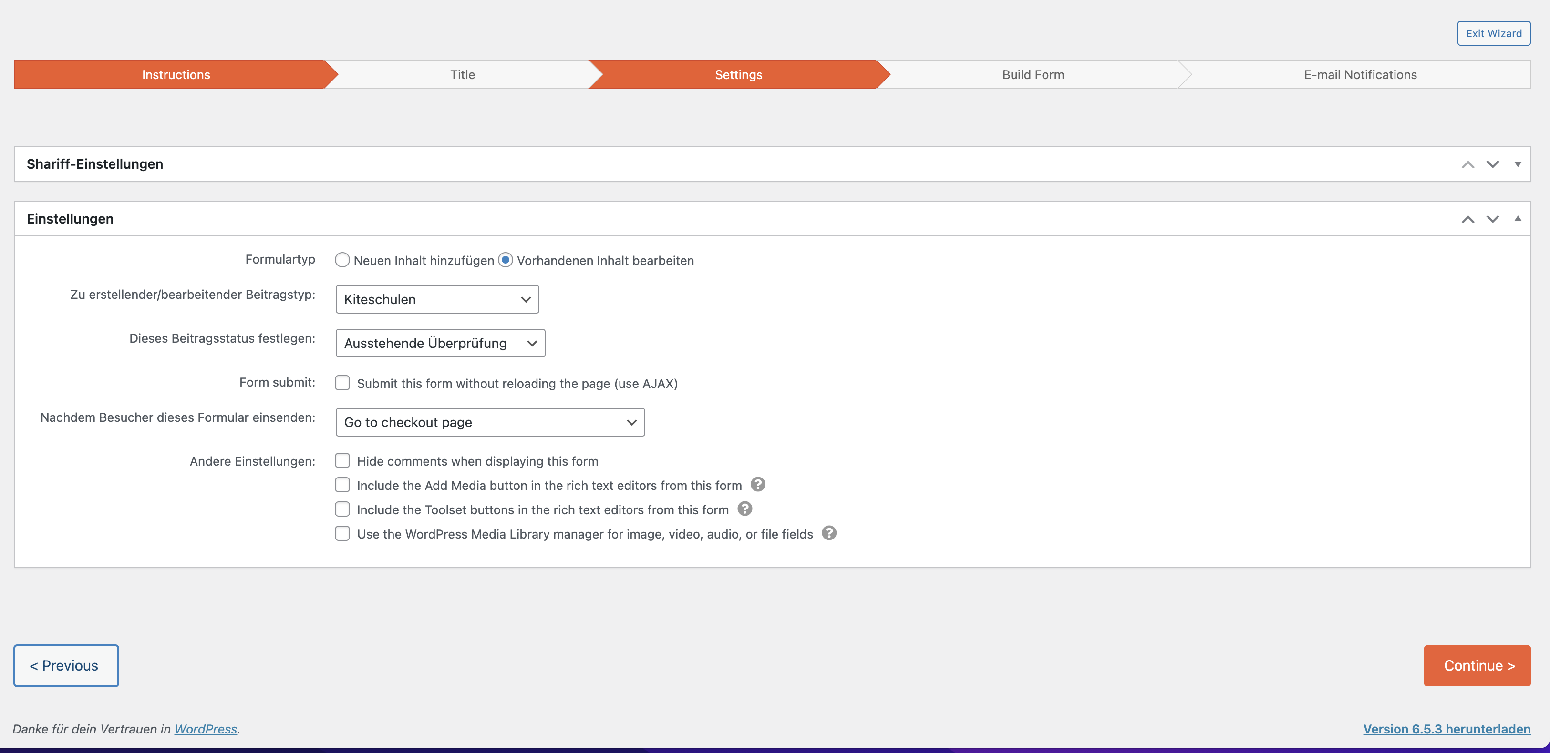The image size is (1550, 753).
Task: Check Use the WordPress Media Library manager
Action: [x=342, y=533]
